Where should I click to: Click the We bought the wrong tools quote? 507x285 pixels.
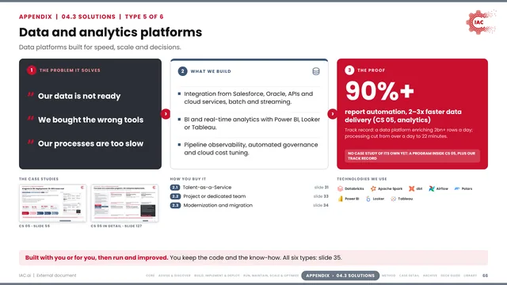tap(90, 120)
